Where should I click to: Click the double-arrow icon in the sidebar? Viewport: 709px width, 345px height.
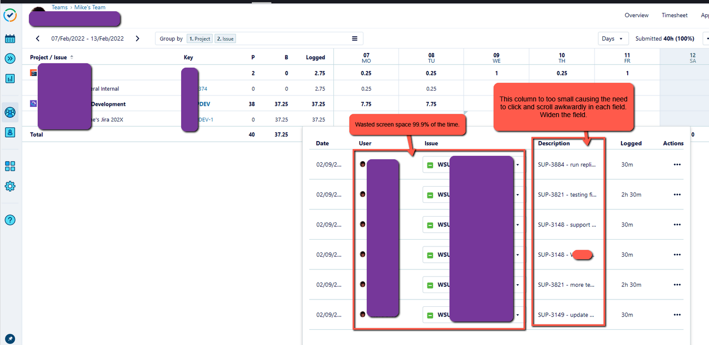10,59
